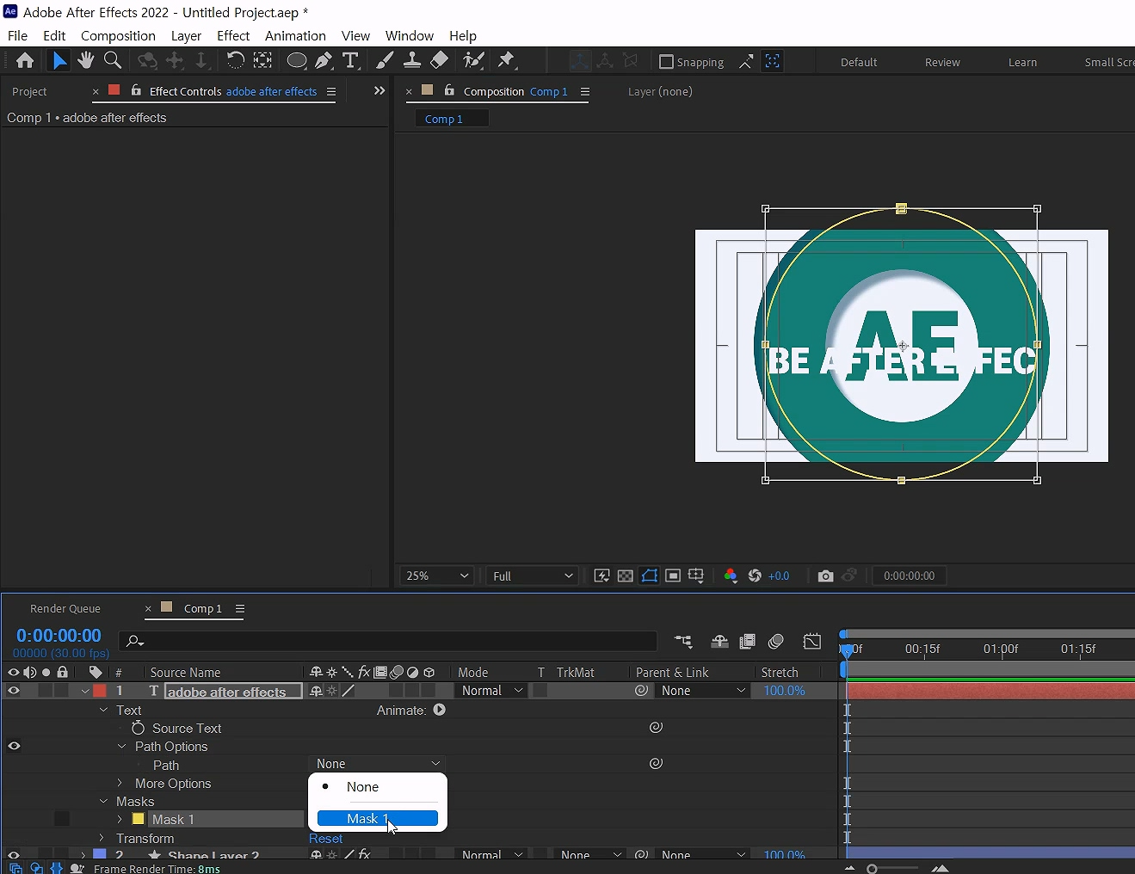Image resolution: width=1135 pixels, height=874 pixels.
Task: Click the Source Text stopwatch
Action: pyautogui.click(x=138, y=728)
